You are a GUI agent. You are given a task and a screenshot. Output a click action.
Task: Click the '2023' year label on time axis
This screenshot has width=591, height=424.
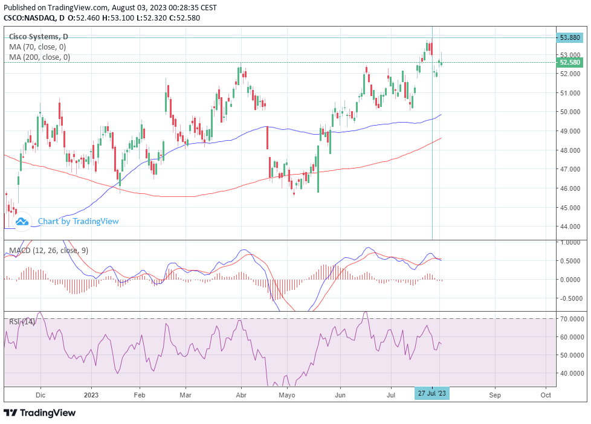(91, 395)
